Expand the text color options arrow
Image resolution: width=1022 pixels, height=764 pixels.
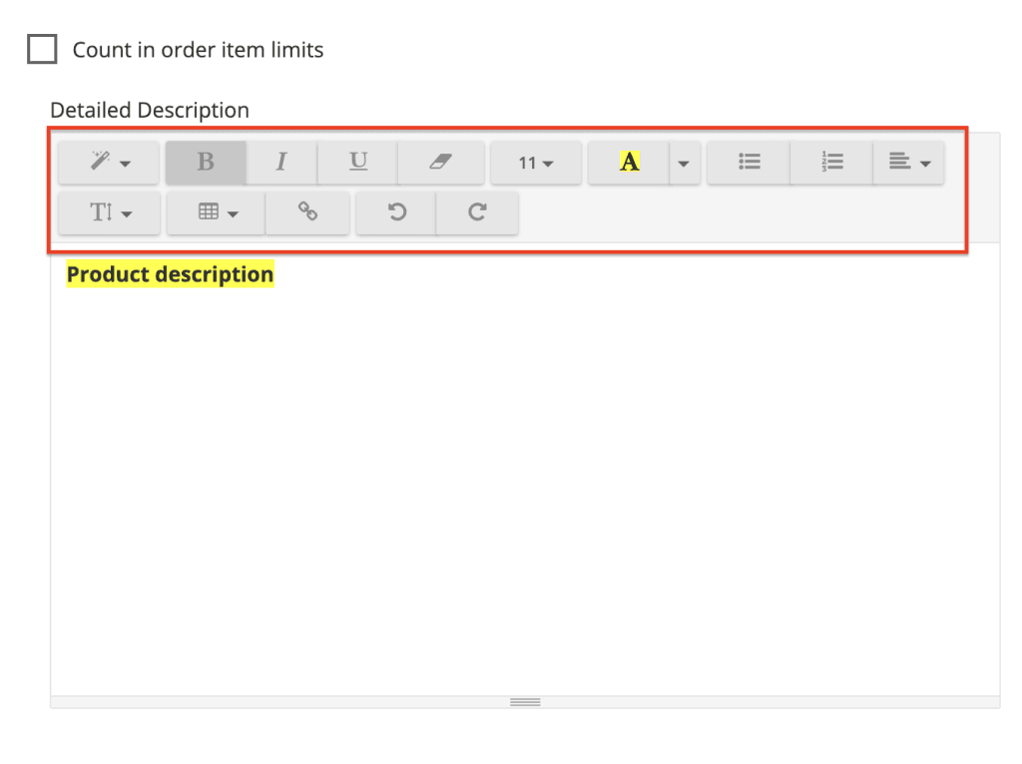[x=684, y=163]
